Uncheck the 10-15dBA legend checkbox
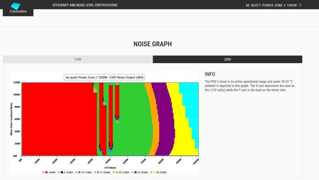 point(76,172)
